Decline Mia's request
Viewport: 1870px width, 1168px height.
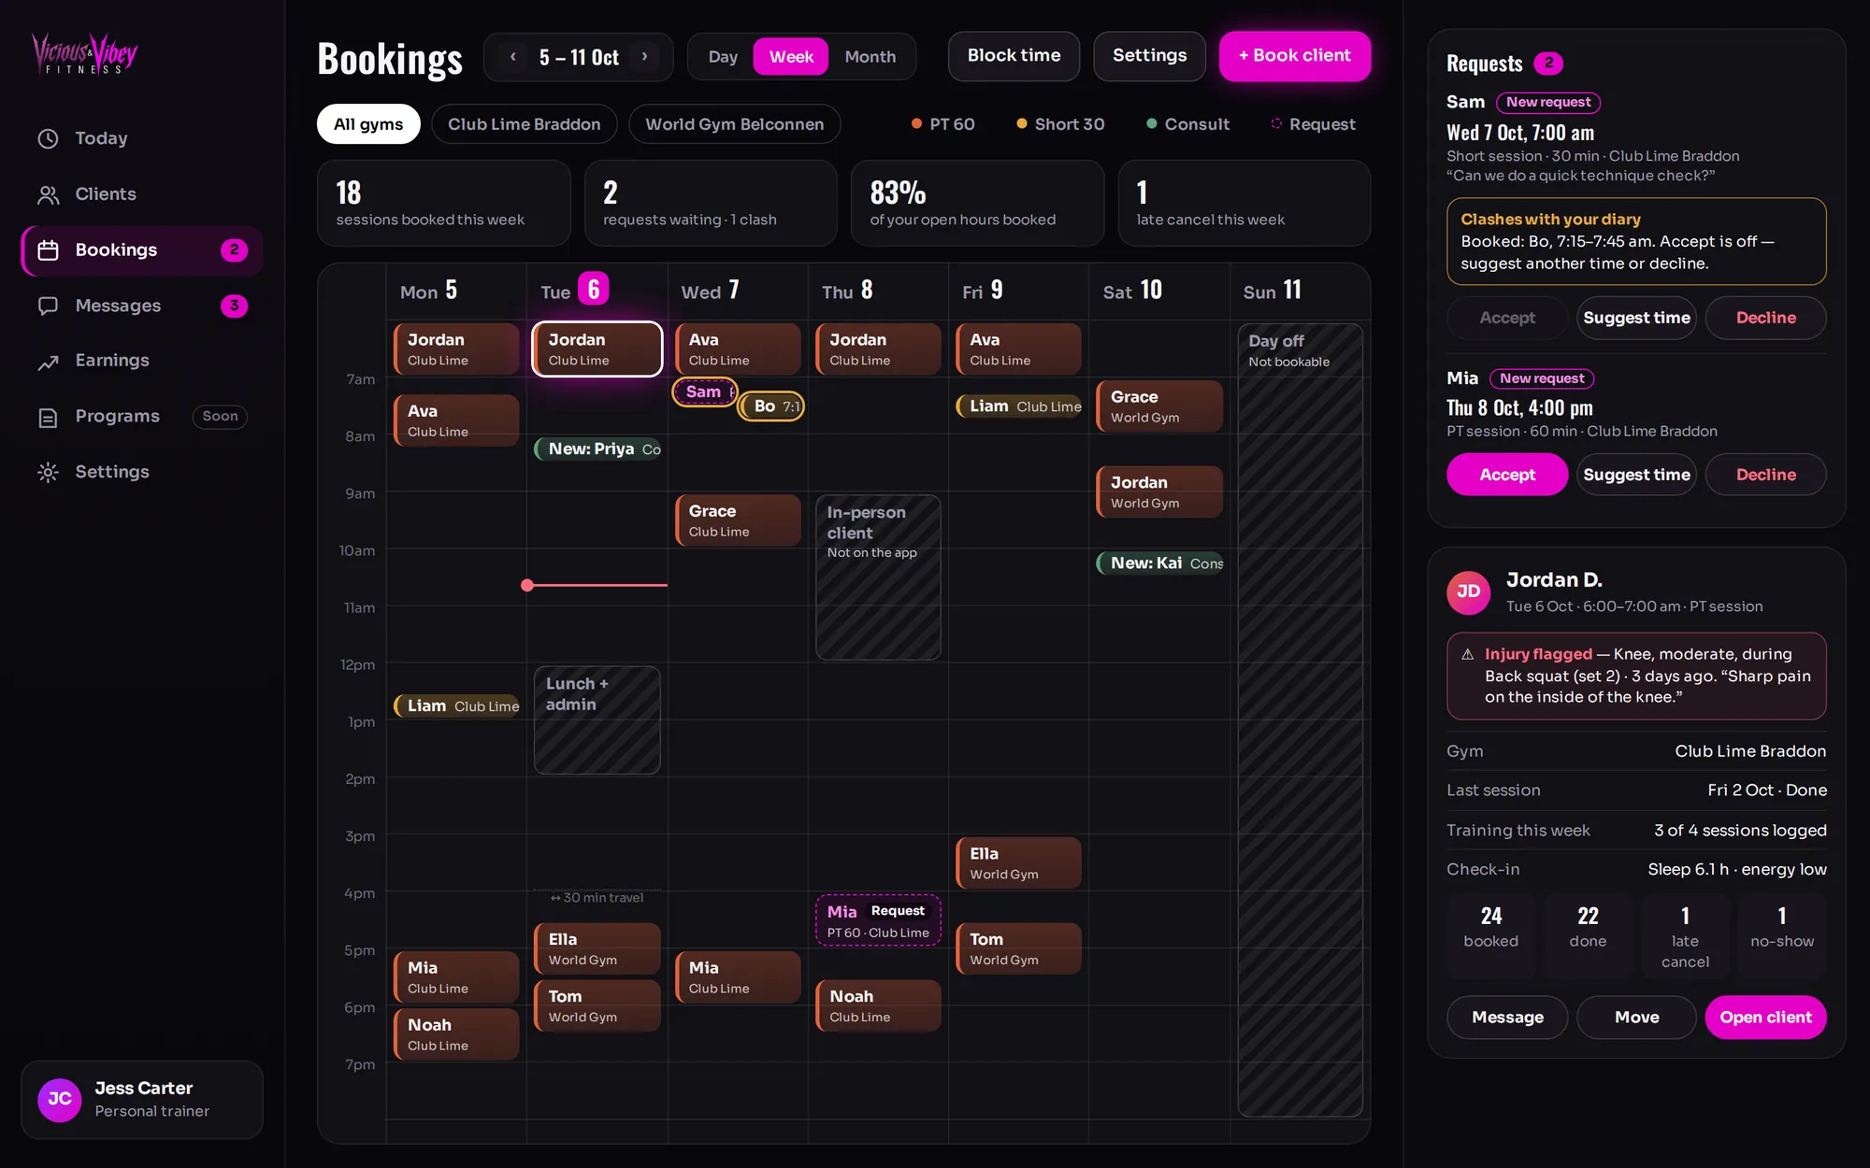pyautogui.click(x=1765, y=475)
